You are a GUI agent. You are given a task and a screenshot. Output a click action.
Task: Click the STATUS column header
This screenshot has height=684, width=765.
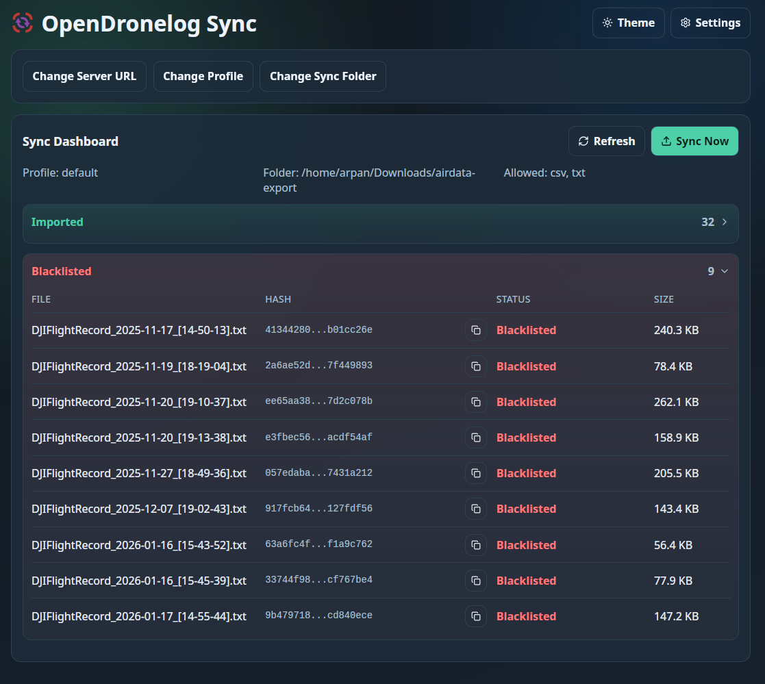point(513,299)
